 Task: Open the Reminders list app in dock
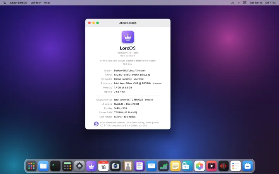pos(236,166)
